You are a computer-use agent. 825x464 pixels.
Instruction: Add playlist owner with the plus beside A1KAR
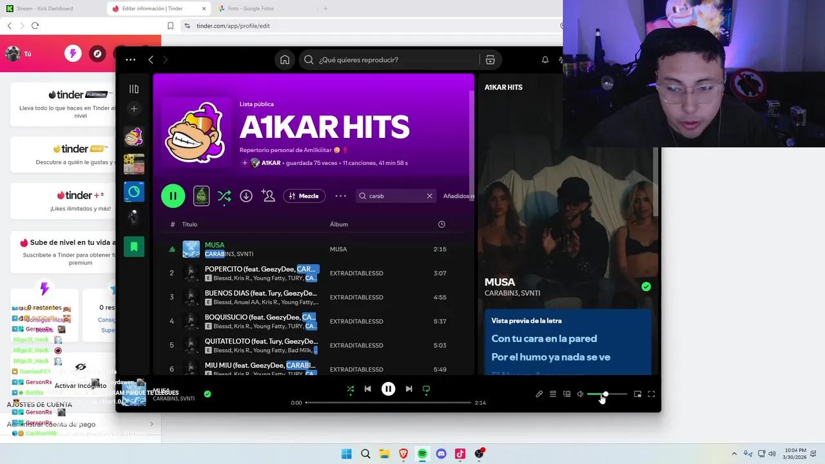coord(244,163)
